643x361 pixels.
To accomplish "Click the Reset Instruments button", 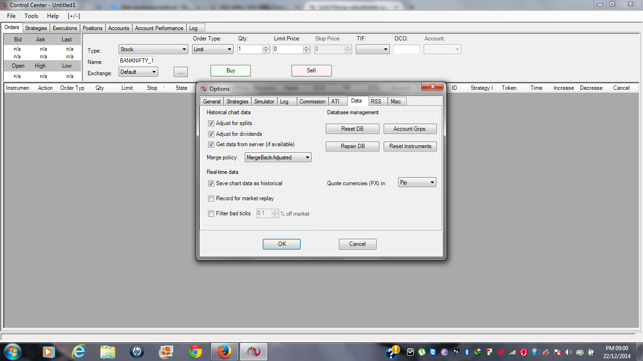I will [x=410, y=146].
